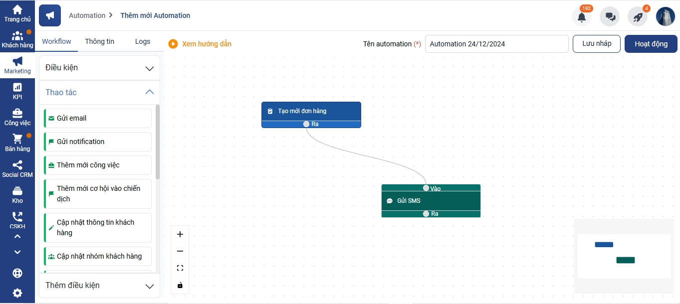This screenshot has height=304, width=680.
Task: Click the Hoạt động button
Action: pyautogui.click(x=651, y=44)
